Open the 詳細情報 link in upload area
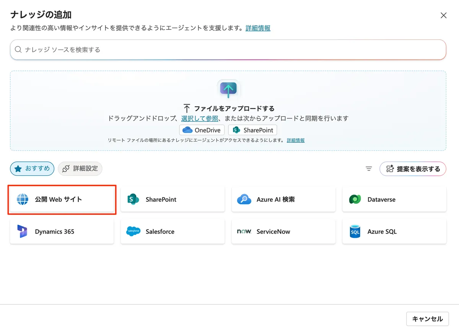The height and width of the screenshot is (332, 459). (x=296, y=141)
